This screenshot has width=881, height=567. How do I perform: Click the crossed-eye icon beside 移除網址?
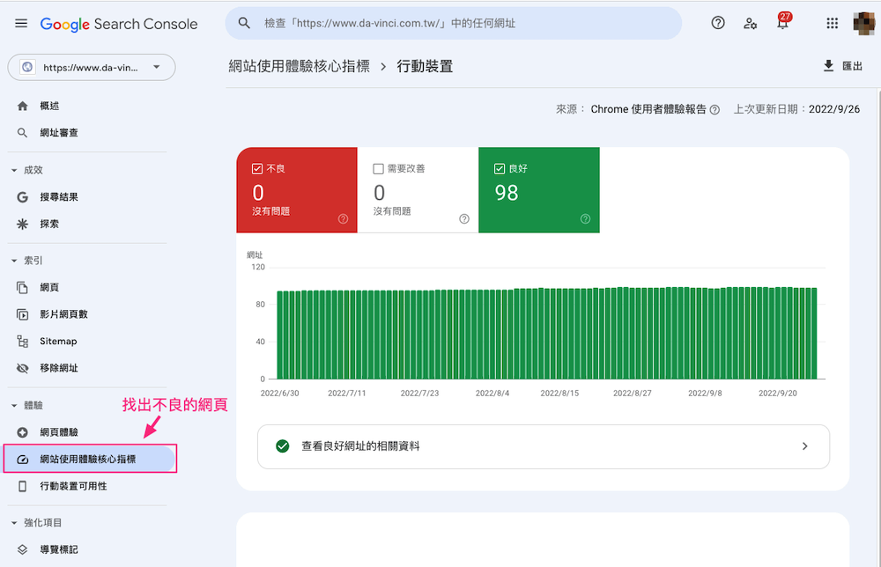click(x=23, y=368)
